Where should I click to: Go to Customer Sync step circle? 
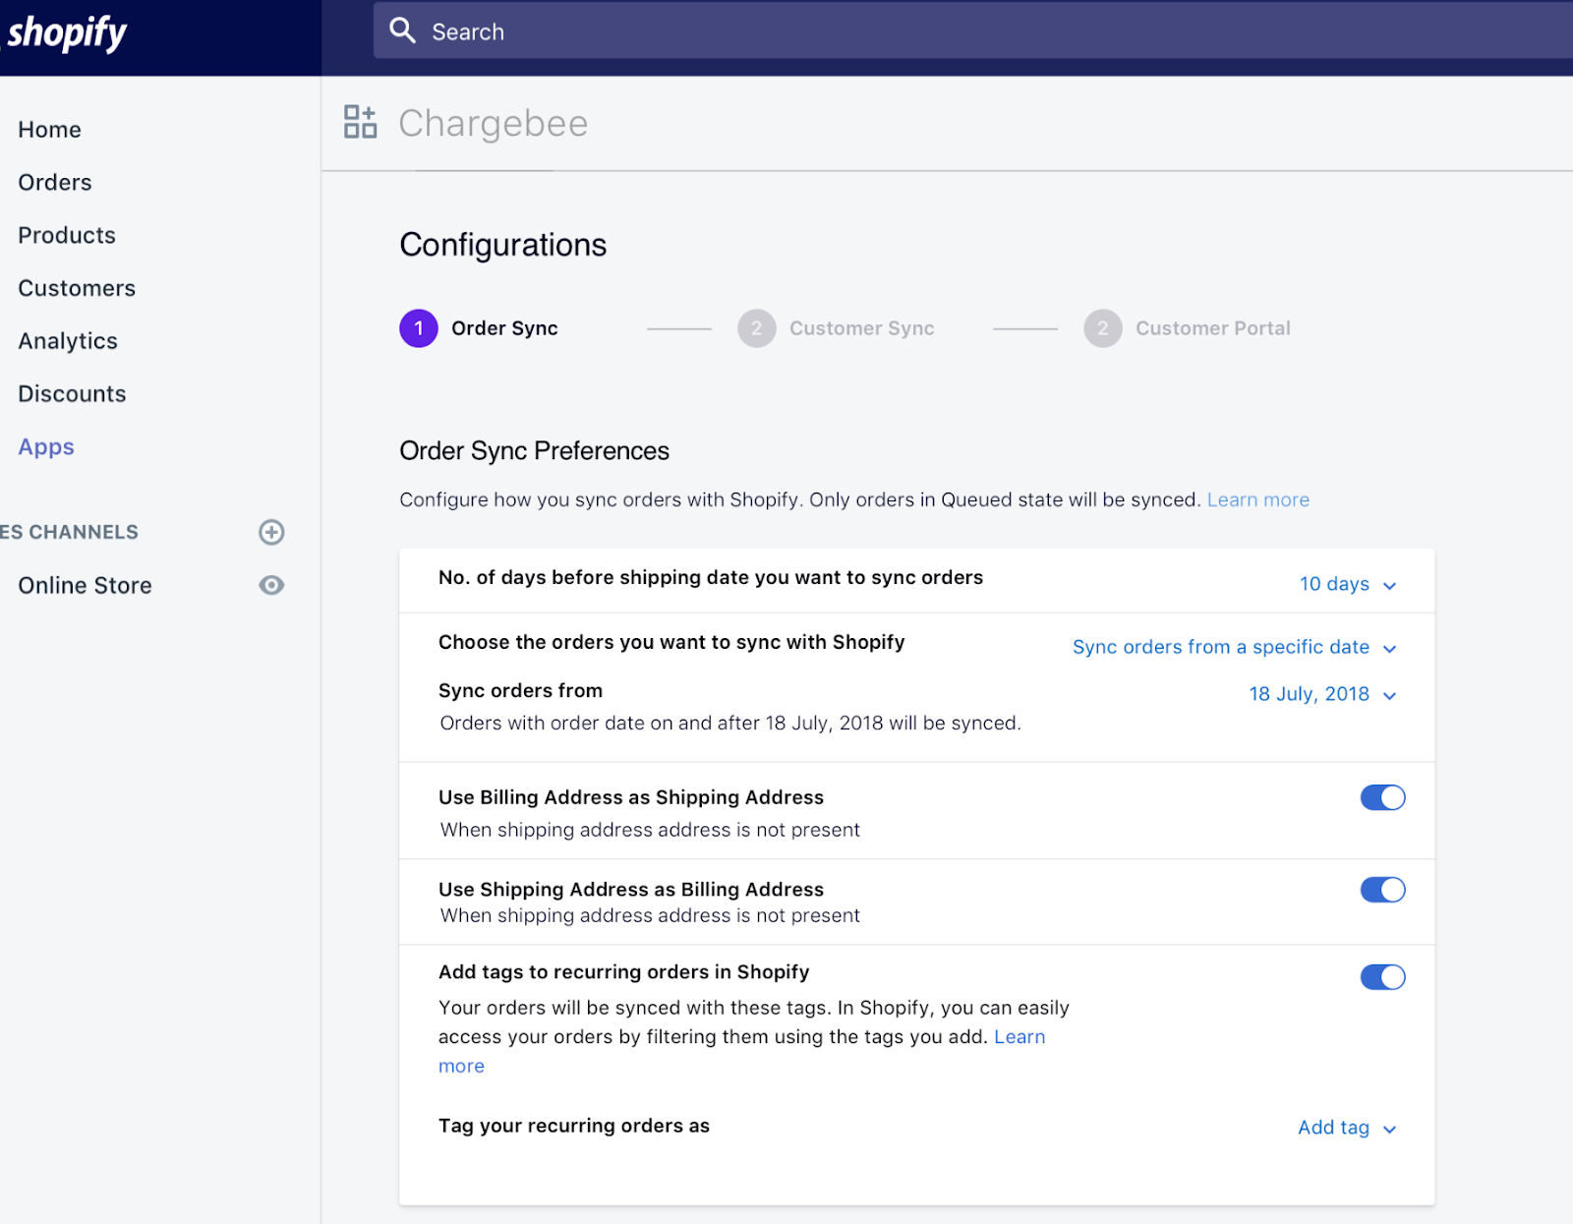[x=756, y=328]
